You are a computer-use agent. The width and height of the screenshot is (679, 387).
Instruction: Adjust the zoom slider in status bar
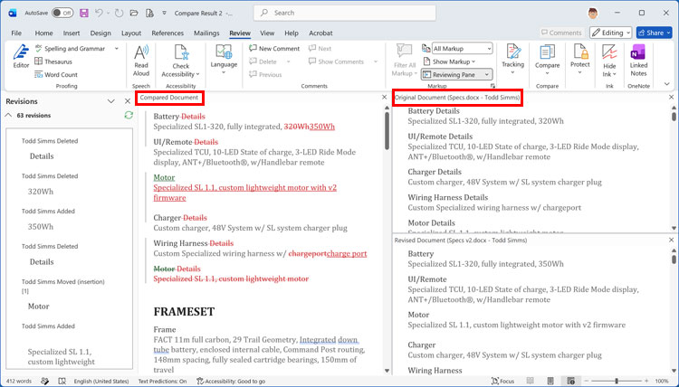617,381
